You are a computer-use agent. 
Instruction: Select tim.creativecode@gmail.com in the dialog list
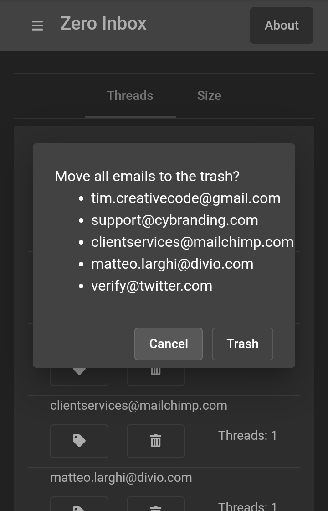(x=185, y=198)
